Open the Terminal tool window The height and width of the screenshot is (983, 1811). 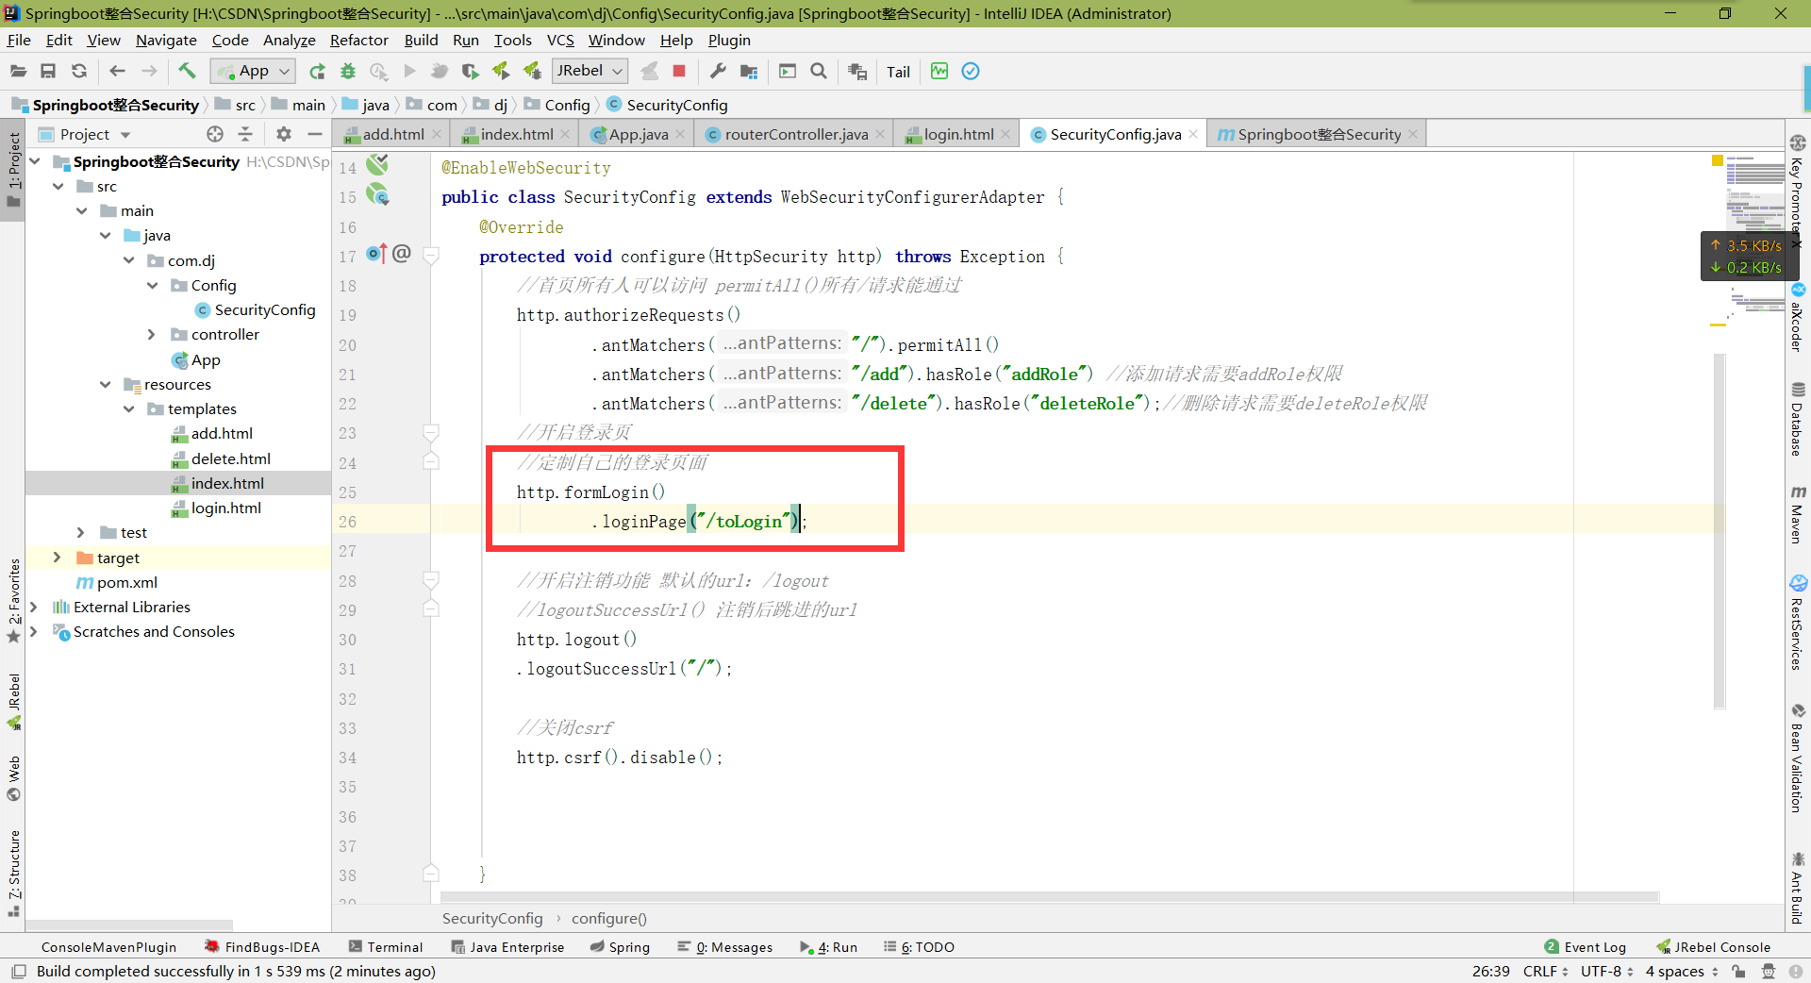(386, 946)
